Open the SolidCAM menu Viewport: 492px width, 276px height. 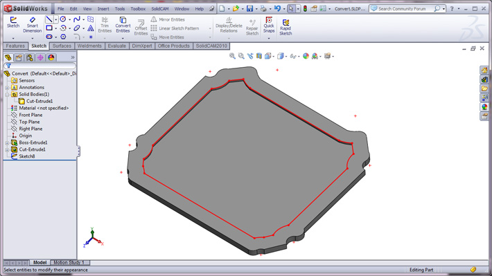[x=159, y=9]
